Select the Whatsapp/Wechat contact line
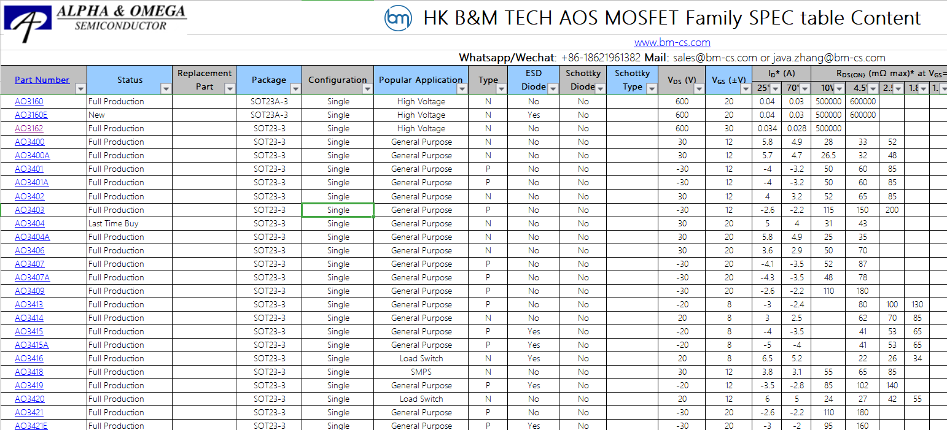This screenshot has height=430, width=947. pyautogui.click(x=672, y=58)
